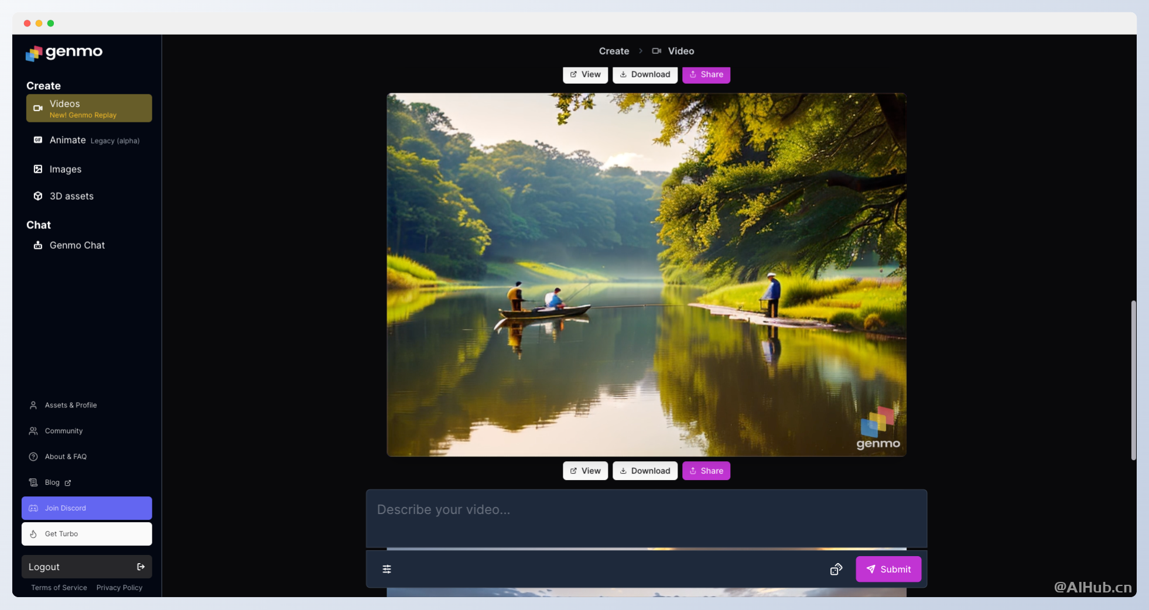Viewport: 1149px width, 610px height.
Task: Click the Images sidebar icon
Action: click(x=38, y=169)
